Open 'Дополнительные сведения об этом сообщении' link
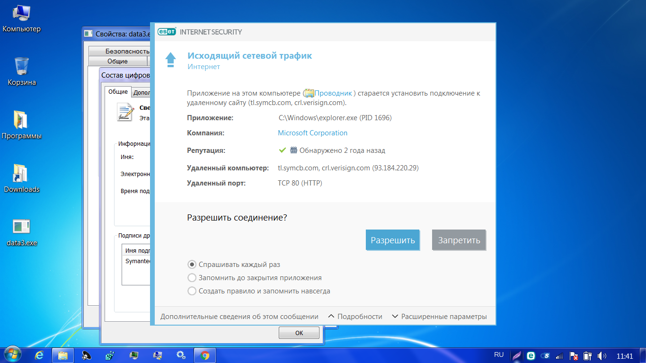The image size is (646, 363). [x=239, y=317]
